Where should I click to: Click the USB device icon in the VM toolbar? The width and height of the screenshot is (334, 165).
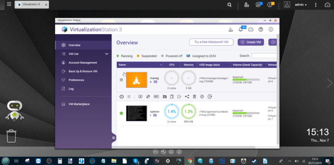coord(156,97)
